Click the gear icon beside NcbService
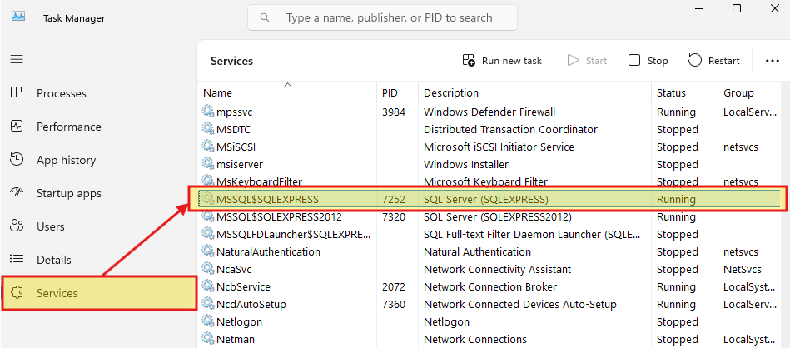Image resolution: width=790 pixels, height=348 pixels. [x=207, y=286]
